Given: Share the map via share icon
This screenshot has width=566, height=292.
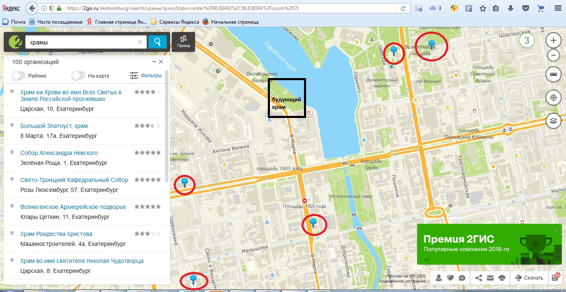Looking at the screenshot, I should tap(479, 278).
